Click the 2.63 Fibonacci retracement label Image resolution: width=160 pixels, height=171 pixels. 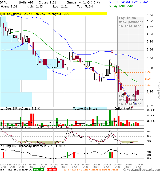(148, 79)
